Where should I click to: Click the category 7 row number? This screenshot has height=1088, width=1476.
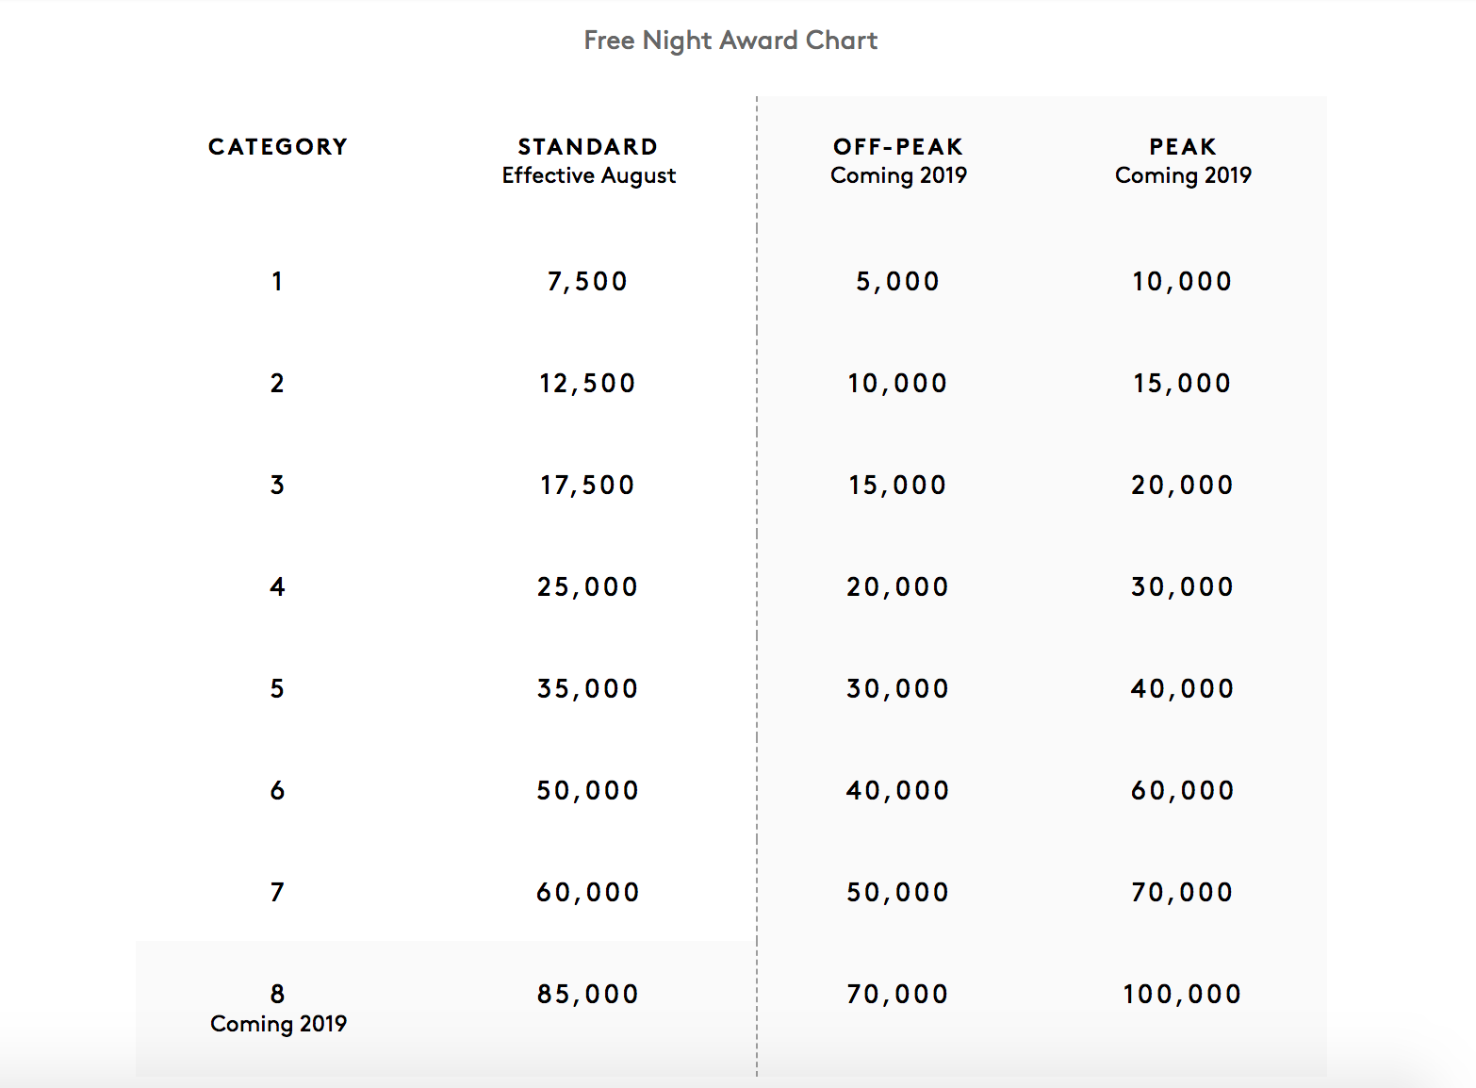[277, 892]
